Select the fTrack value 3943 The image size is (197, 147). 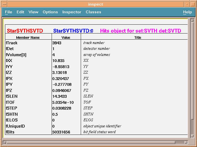(x=57, y=43)
